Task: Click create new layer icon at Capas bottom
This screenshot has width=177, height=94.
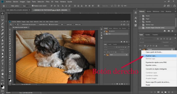Action: tap(169, 92)
